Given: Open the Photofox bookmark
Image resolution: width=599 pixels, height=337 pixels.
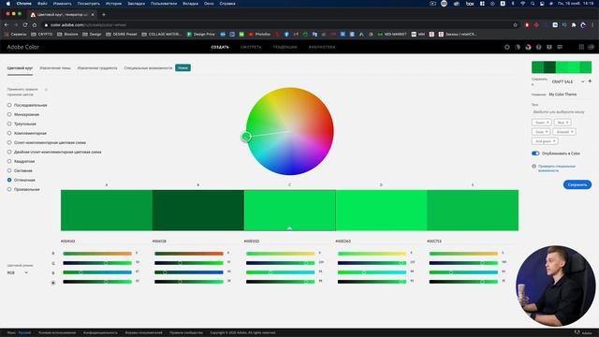Looking at the screenshot, I should coord(259,34).
